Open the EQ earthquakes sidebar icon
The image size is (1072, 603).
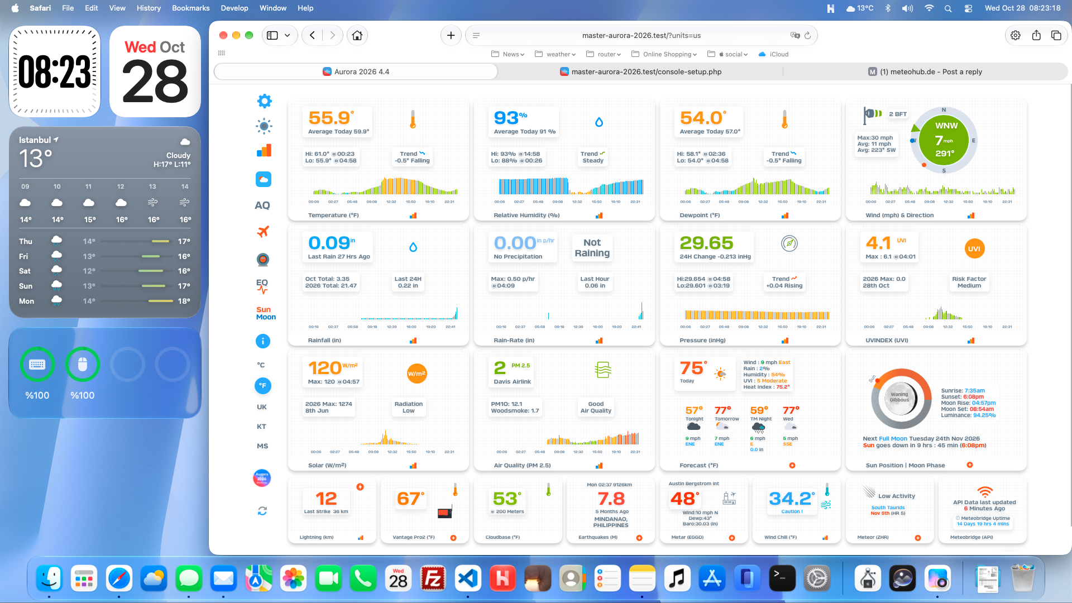(262, 286)
